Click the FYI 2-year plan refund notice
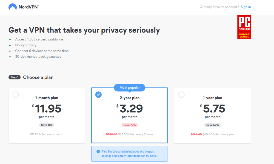This screenshot has height=164, width=274. [x=130, y=154]
